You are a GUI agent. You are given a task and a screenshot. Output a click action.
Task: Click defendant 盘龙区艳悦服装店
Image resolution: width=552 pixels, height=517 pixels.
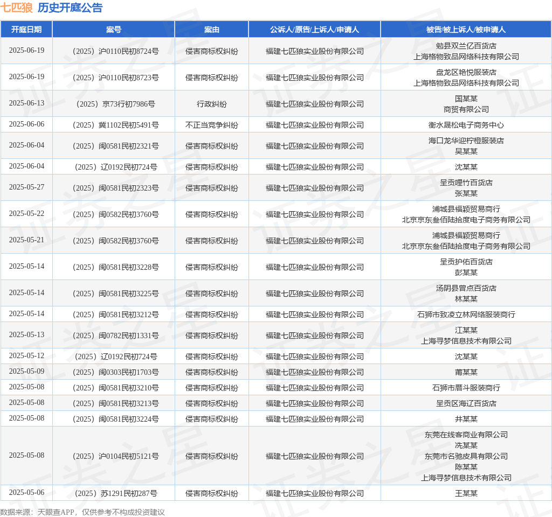tap(466, 73)
